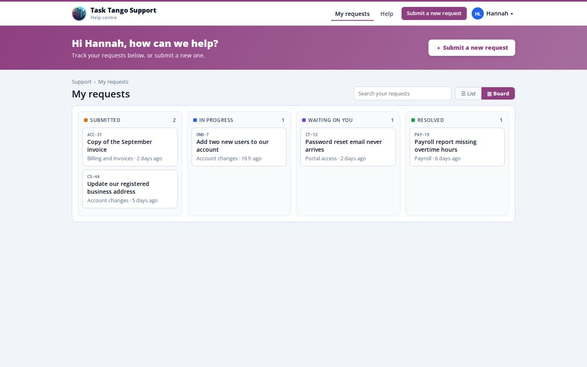Click the Task Tango Support logo icon
Viewport: 587px width, 367px height.
(79, 13)
